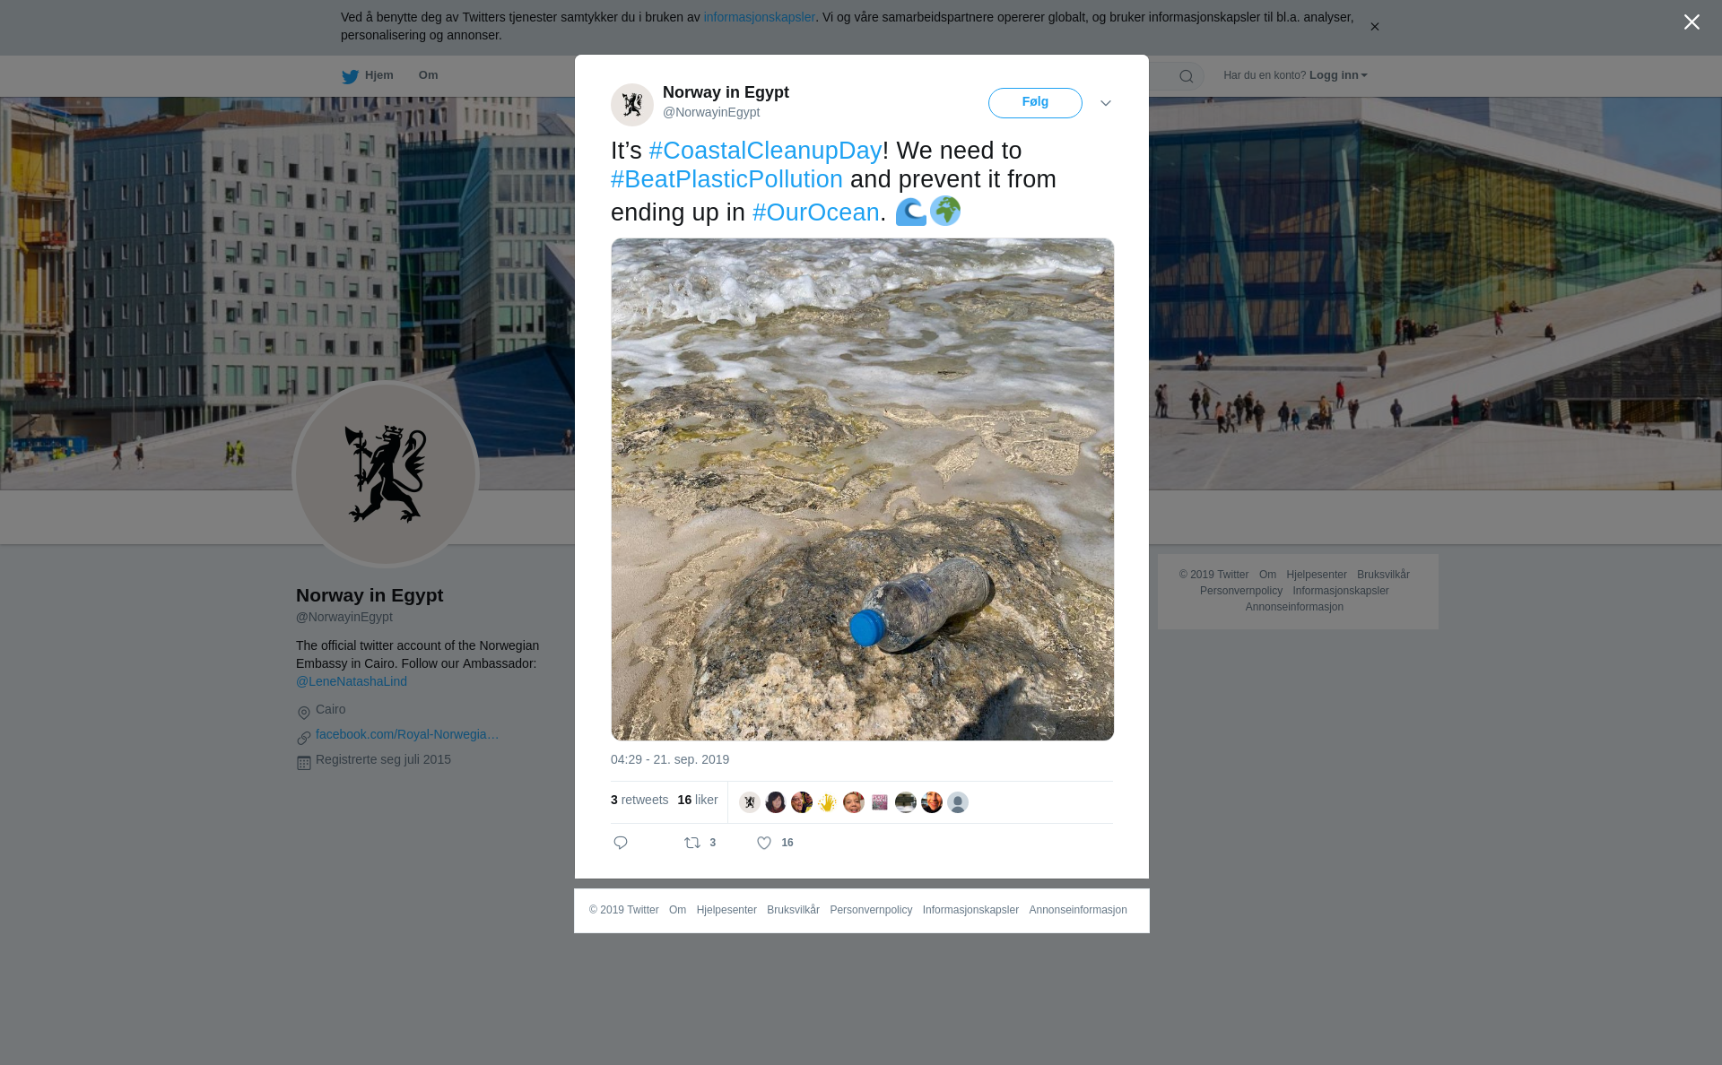Open Norway in Egypt avatar in tweet header

(x=632, y=105)
